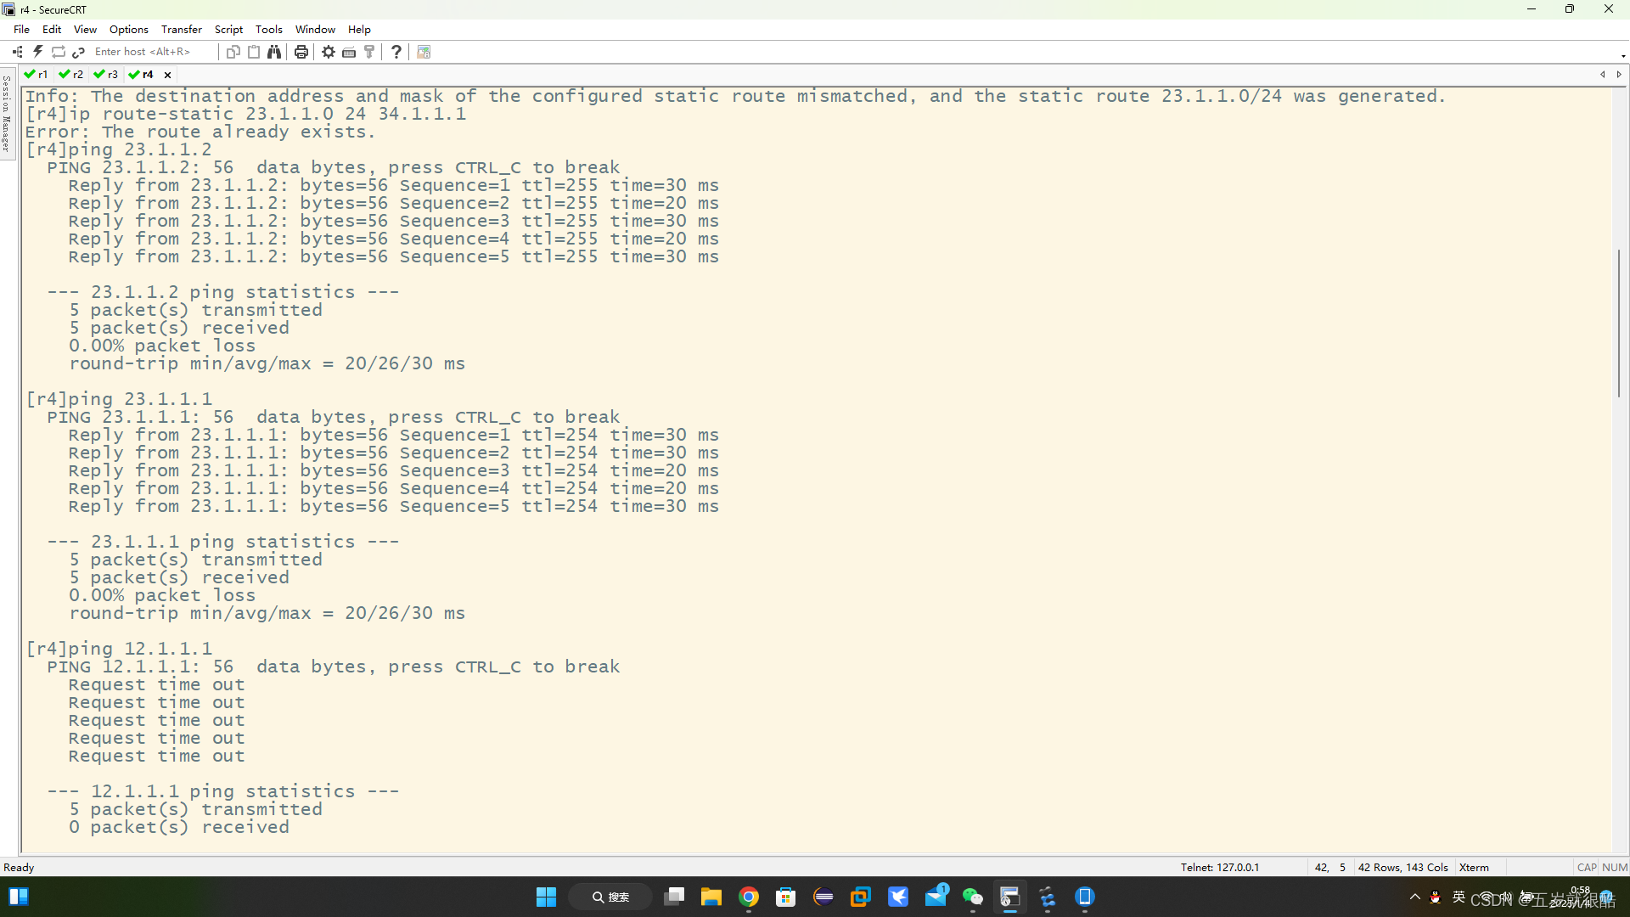Close the r4 session tab
The image size is (1630, 917).
coord(167,75)
